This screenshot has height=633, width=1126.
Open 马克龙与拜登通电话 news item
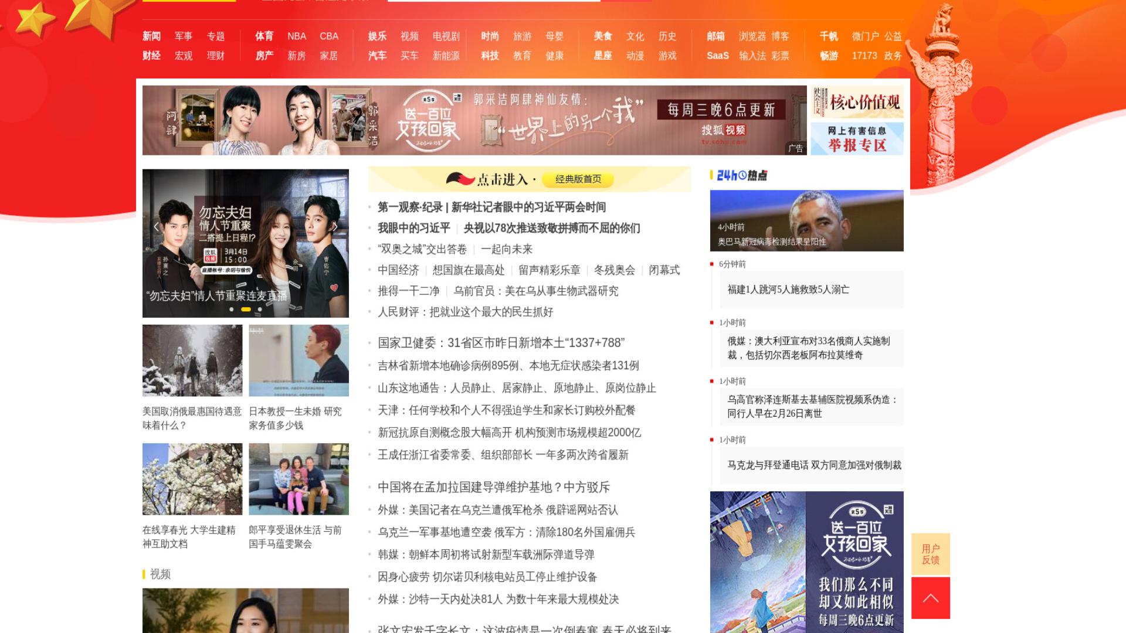point(814,465)
